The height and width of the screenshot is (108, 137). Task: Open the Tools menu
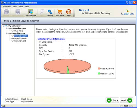click(21, 7)
